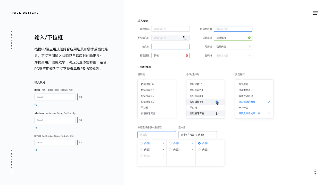Click the PAUL DESIGN. logo

point(25,13)
